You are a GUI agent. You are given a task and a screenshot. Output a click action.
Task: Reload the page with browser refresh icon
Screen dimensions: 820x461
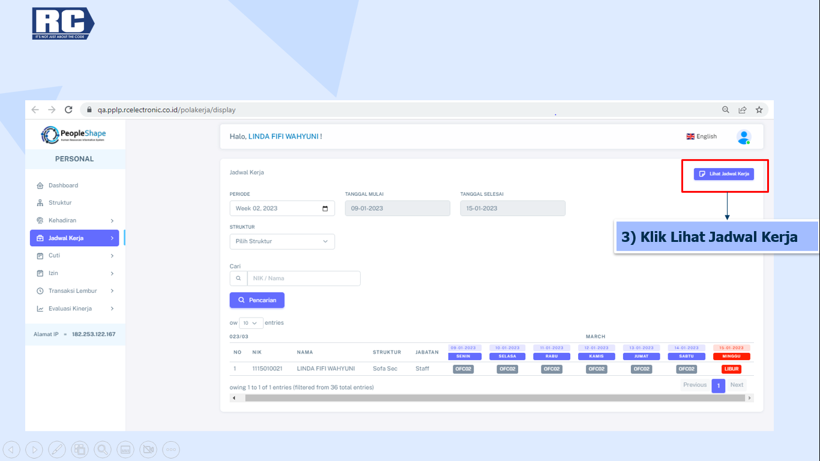(x=68, y=110)
